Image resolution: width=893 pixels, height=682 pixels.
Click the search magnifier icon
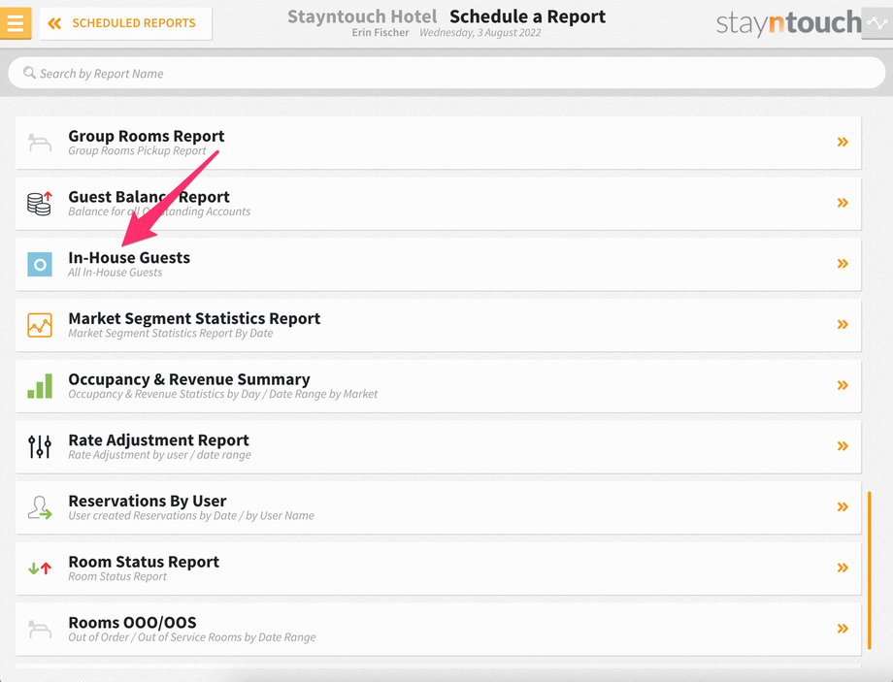coord(29,73)
